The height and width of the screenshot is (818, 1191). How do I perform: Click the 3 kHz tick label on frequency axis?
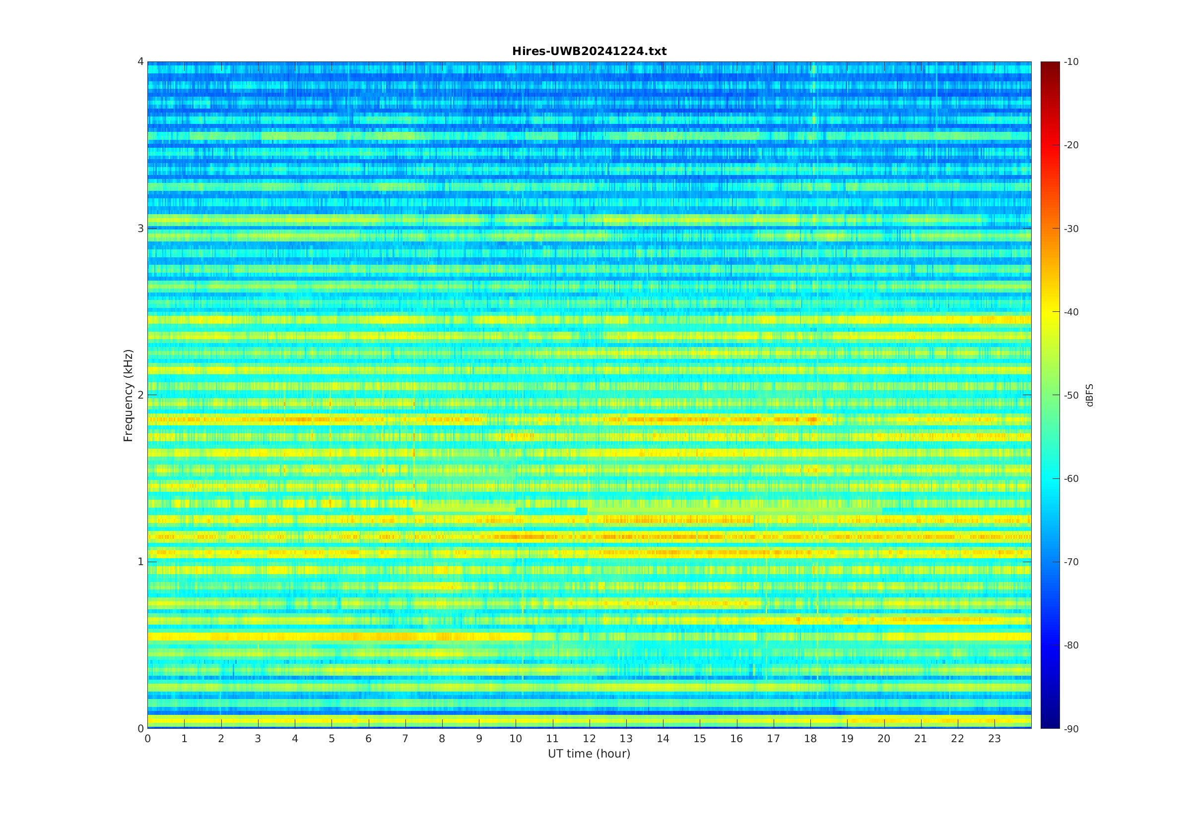(x=140, y=229)
